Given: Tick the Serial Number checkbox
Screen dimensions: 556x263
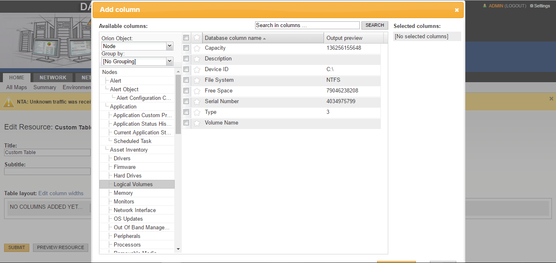Looking at the screenshot, I should coord(186,102).
